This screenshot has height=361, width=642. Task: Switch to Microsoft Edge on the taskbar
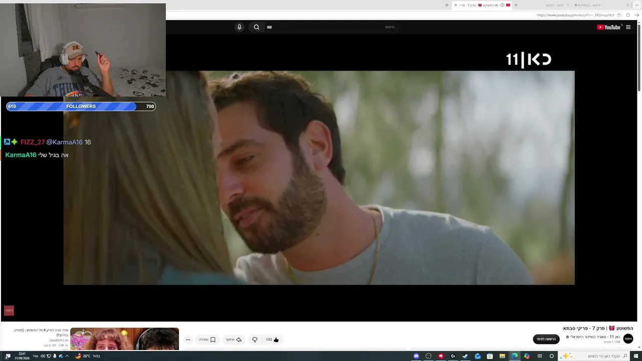515,356
